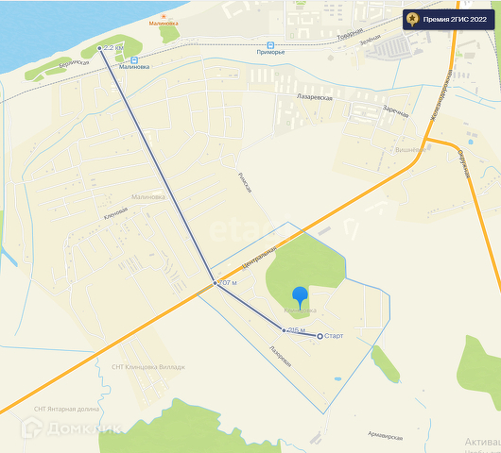The width and height of the screenshot is (501, 453).
Task: Open the Премия 2ГИС 2022 badge
Action: [x=449, y=20]
